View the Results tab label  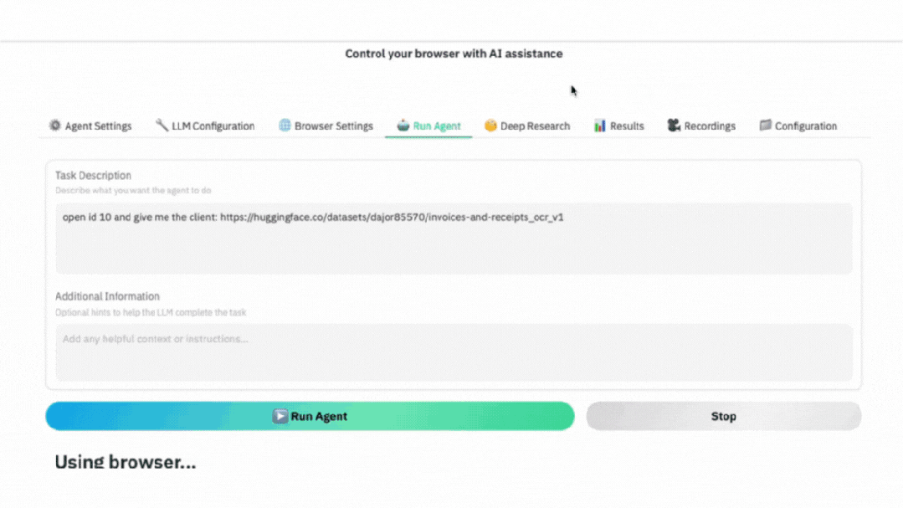tap(627, 126)
